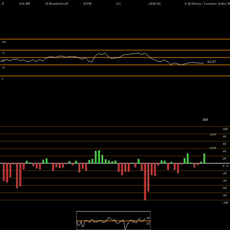This screenshot has height=230, width=230.
Task: Click the 'SI & MR' header label
Action: (x=24, y=4)
